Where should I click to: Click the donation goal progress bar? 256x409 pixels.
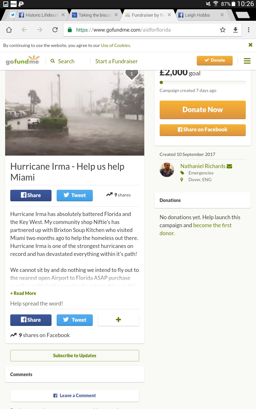(203, 82)
